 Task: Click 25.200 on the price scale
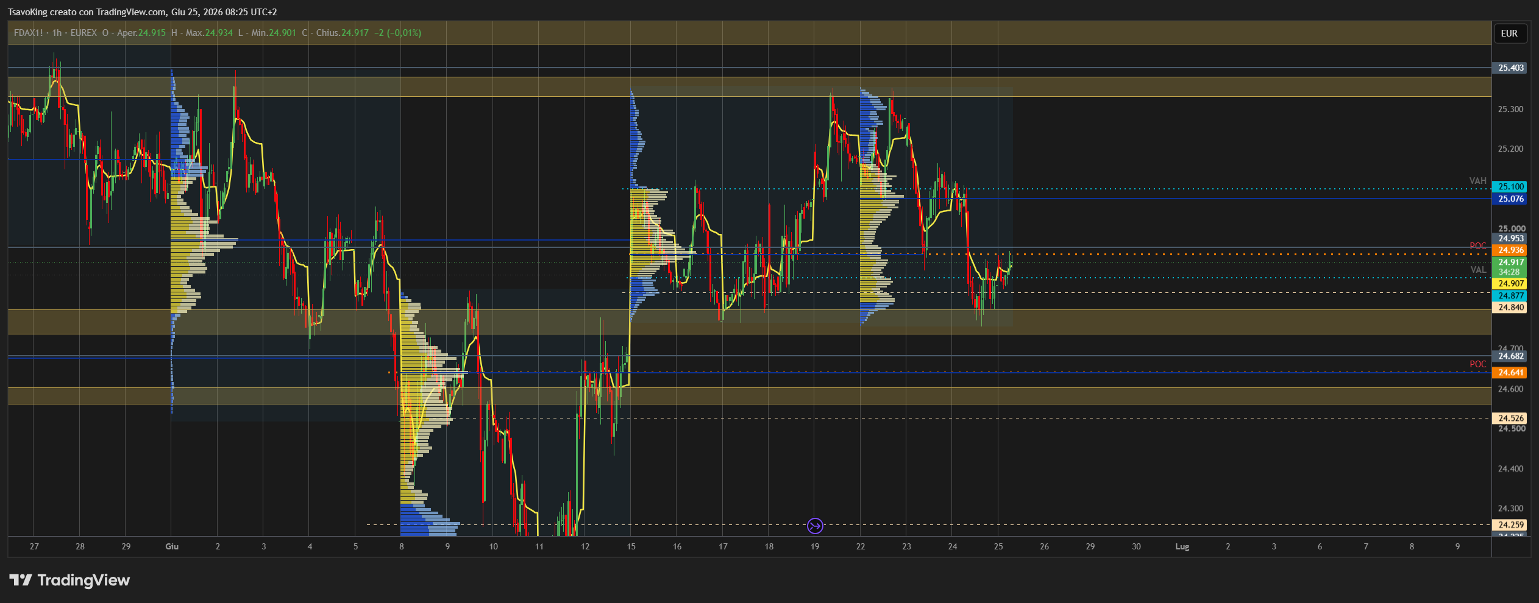(x=1510, y=149)
